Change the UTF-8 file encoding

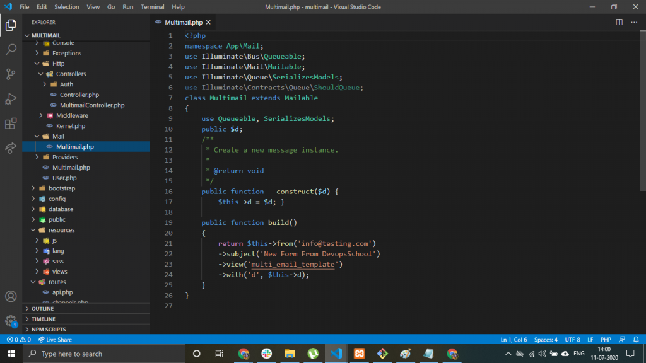click(572, 340)
